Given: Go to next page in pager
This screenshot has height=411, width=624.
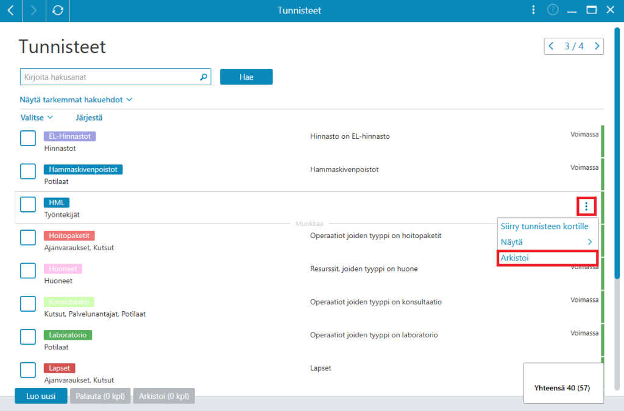Looking at the screenshot, I should point(597,46).
